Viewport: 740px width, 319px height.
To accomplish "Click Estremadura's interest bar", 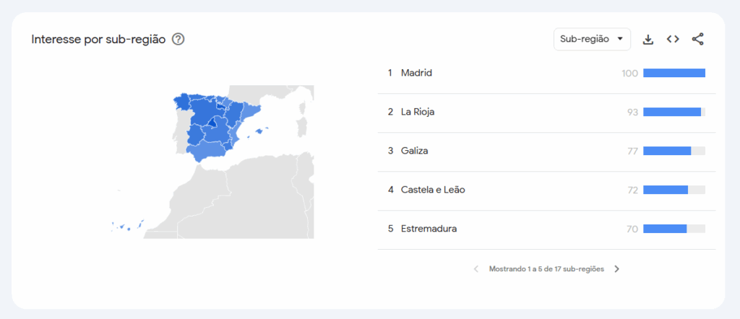I will (x=665, y=229).
